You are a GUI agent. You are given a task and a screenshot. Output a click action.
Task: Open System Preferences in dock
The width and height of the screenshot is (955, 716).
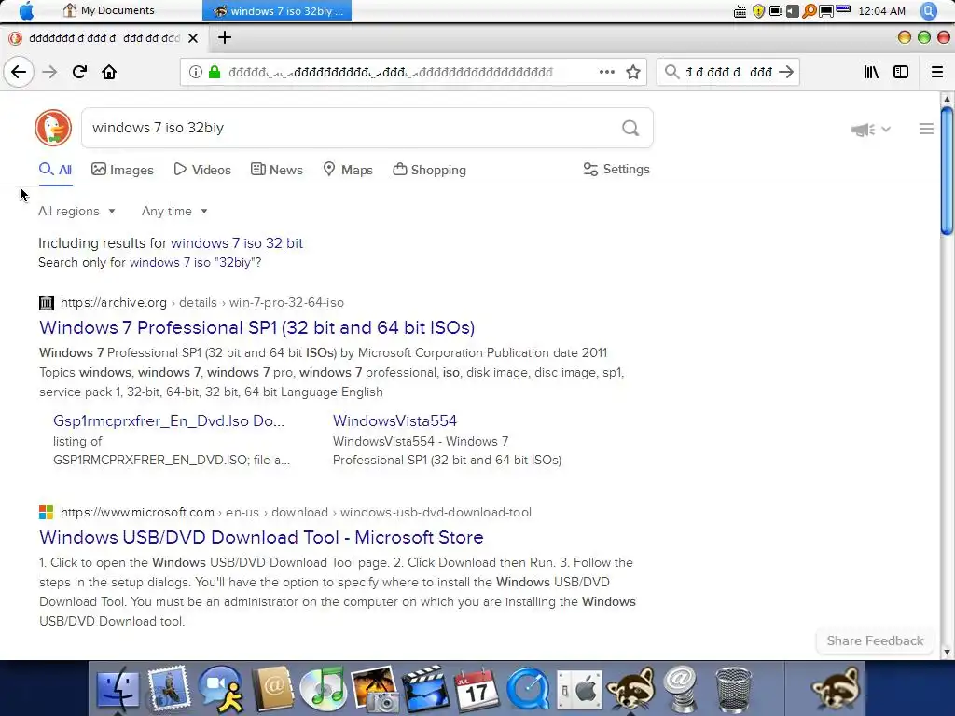[579, 690]
